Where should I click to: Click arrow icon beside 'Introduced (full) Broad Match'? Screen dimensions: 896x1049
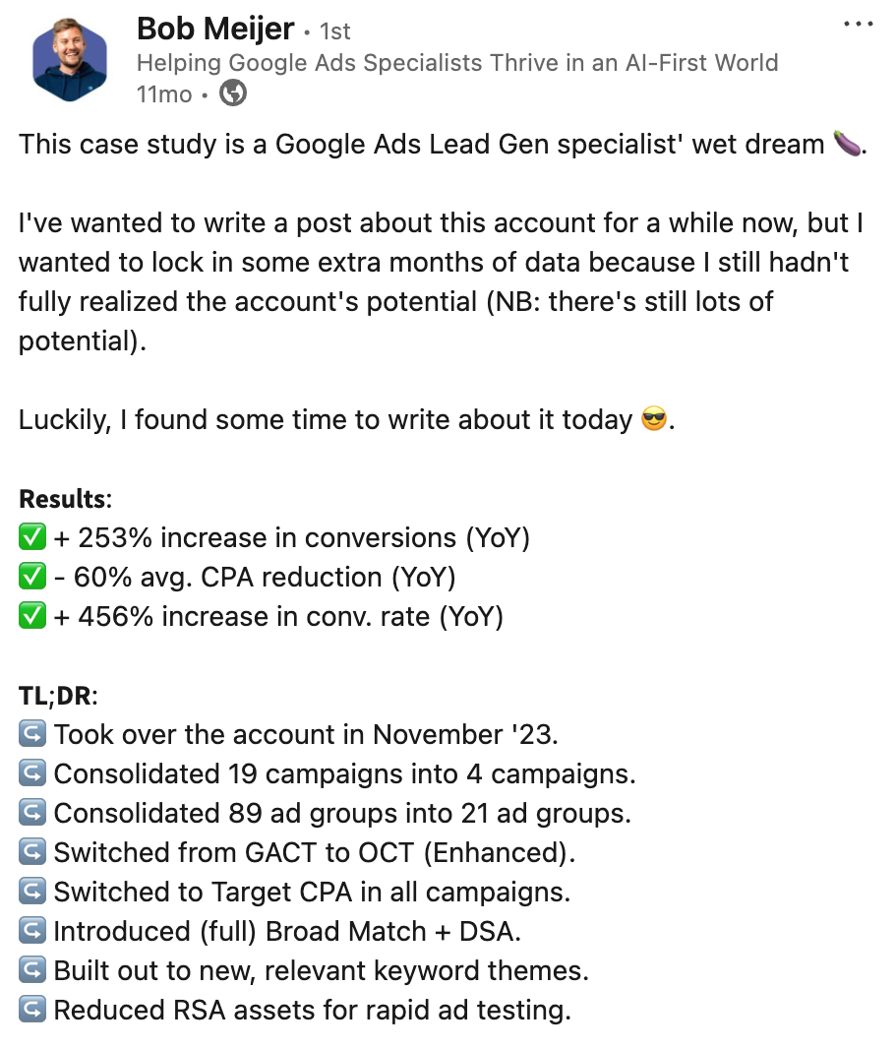32,932
